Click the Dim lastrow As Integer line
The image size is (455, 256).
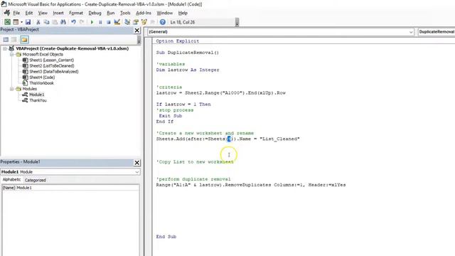click(x=188, y=70)
